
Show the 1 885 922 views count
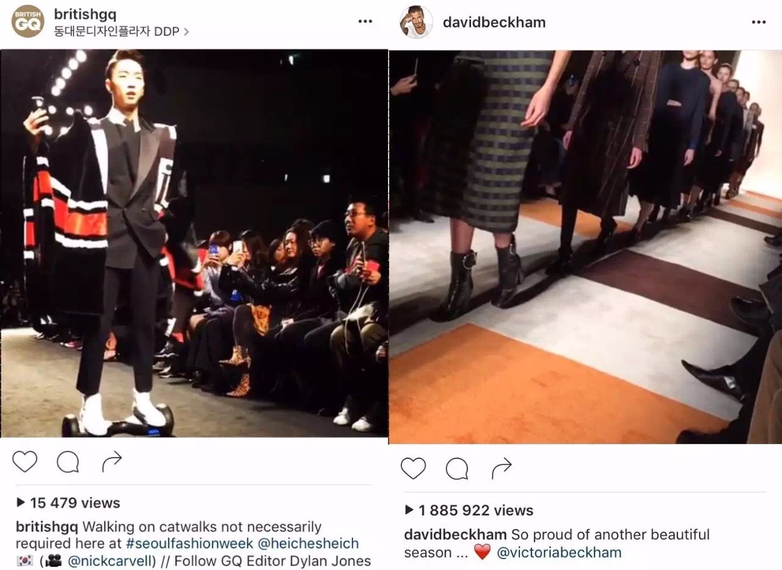click(x=469, y=510)
